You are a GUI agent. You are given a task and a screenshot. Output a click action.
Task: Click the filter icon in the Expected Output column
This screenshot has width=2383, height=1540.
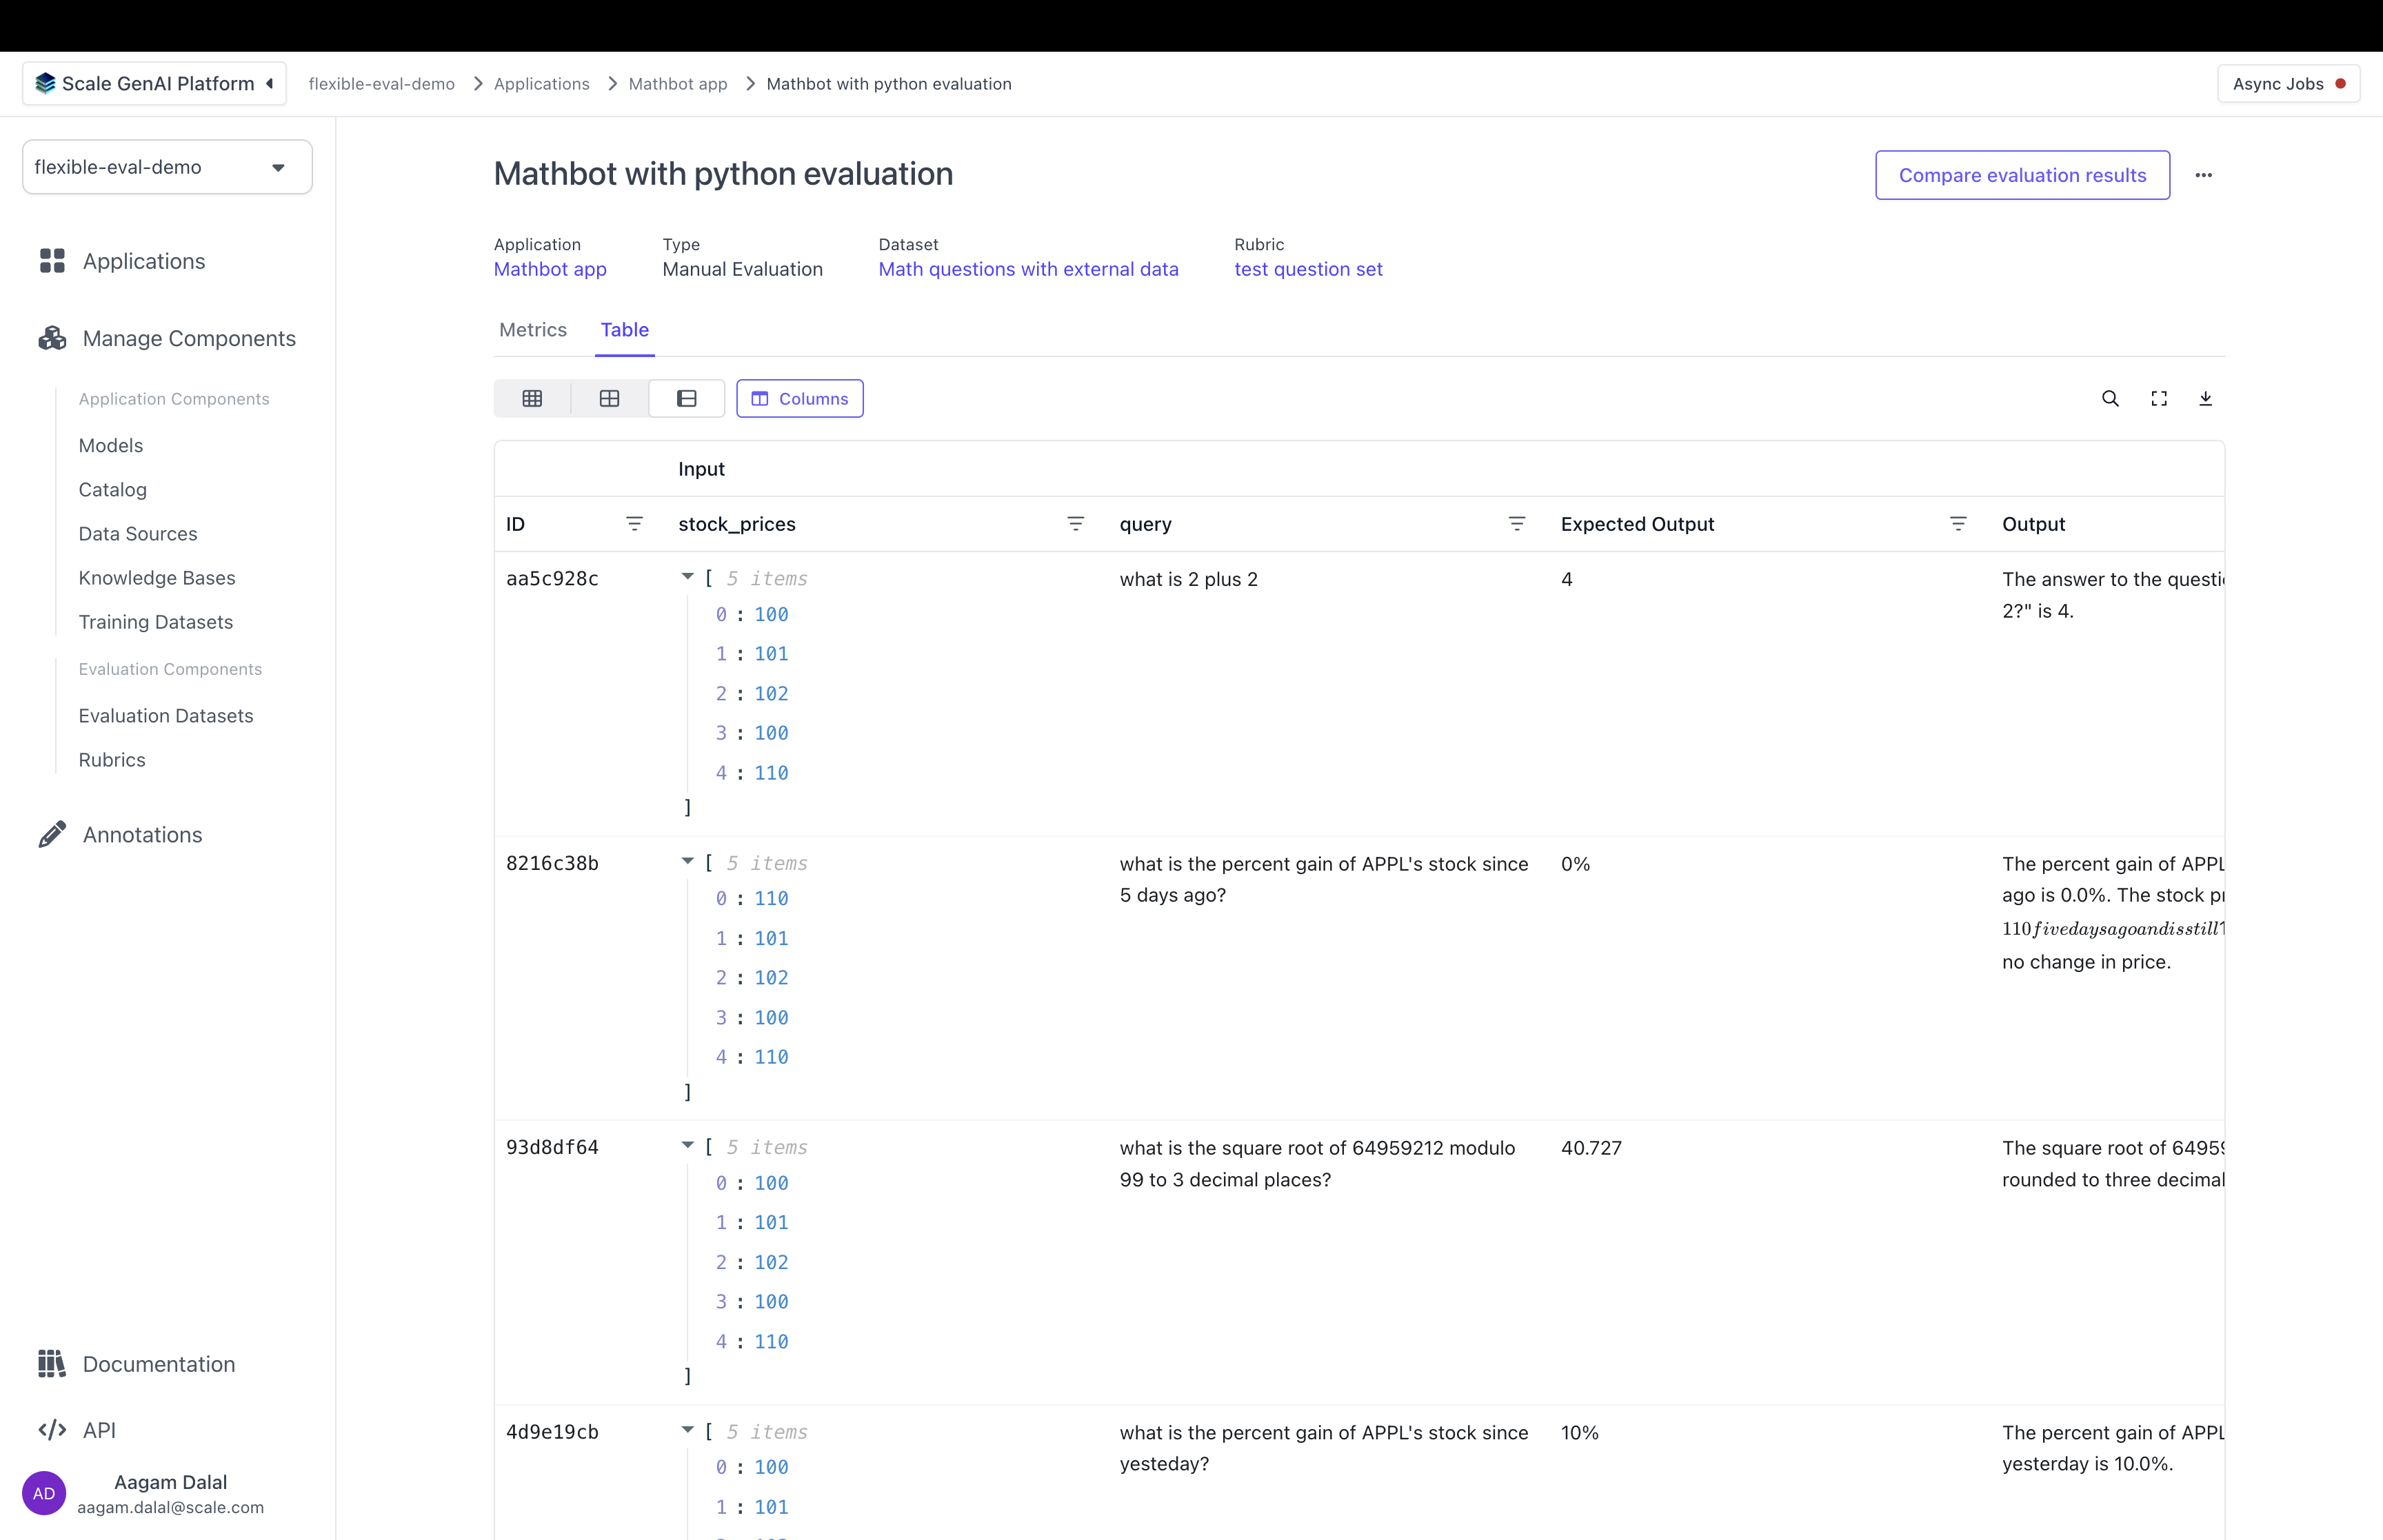(x=1957, y=524)
